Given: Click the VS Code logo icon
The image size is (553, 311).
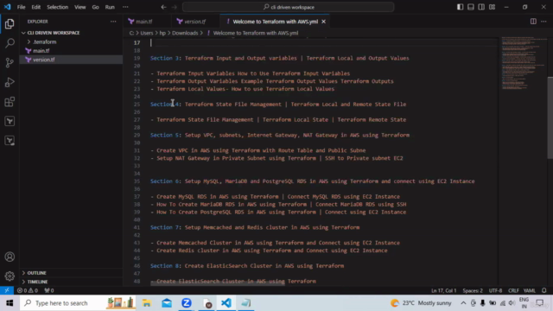Looking at the screenshot, I should (x=7, y=7).
